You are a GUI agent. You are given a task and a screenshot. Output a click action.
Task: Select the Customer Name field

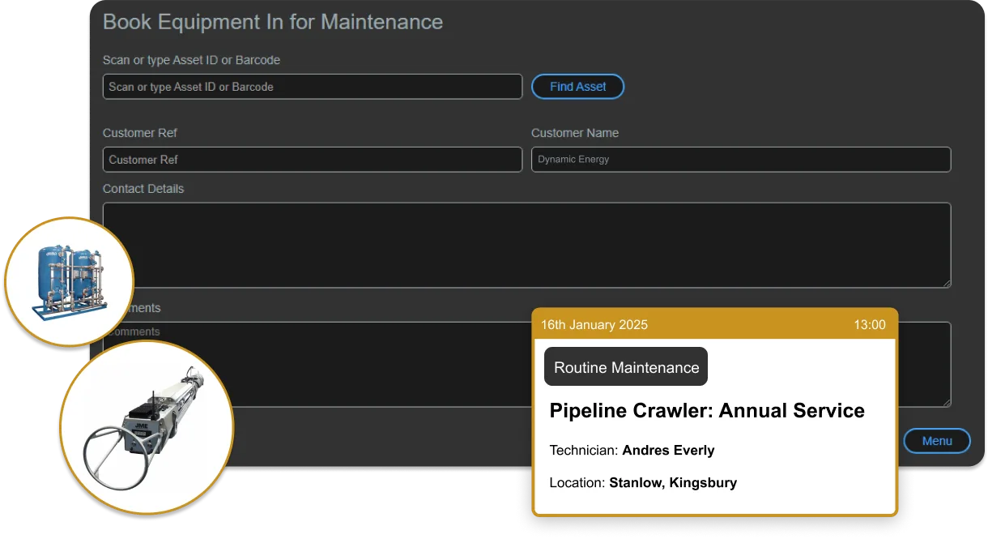(x=740, y=160)
